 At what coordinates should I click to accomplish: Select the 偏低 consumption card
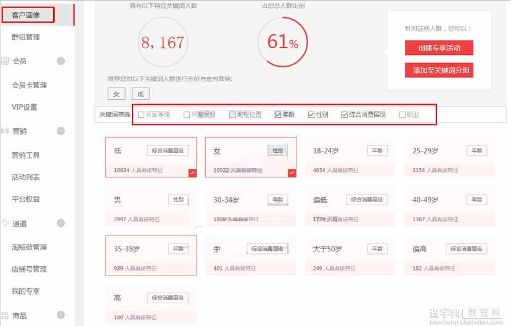[x=350, y=206]
